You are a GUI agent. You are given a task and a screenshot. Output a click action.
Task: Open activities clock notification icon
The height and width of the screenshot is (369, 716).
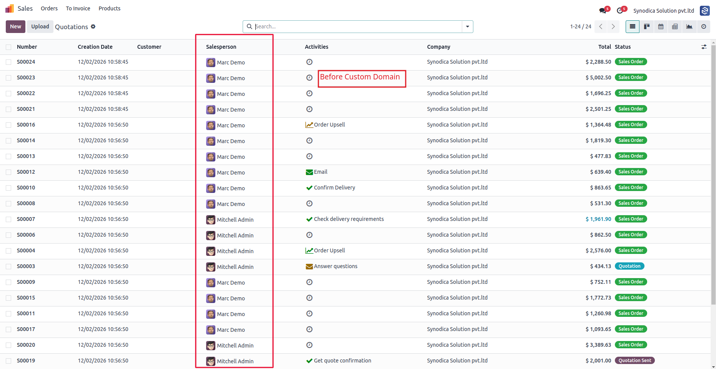tap(620, 11)
